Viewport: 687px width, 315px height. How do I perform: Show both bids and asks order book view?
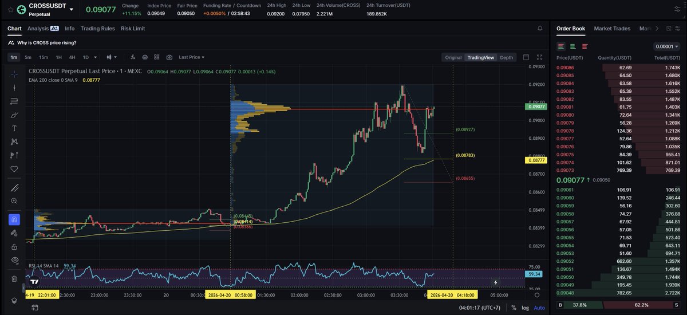561,46
